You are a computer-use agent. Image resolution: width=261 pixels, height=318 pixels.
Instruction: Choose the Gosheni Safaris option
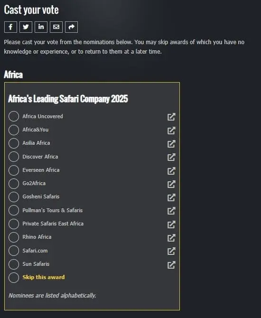point(14,197)
